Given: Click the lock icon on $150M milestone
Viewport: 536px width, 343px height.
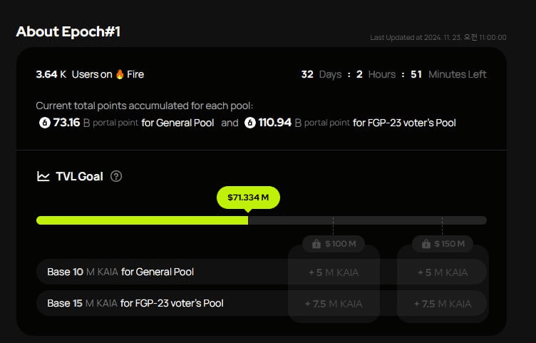Looking at the screenshot, I should (426, 244).
